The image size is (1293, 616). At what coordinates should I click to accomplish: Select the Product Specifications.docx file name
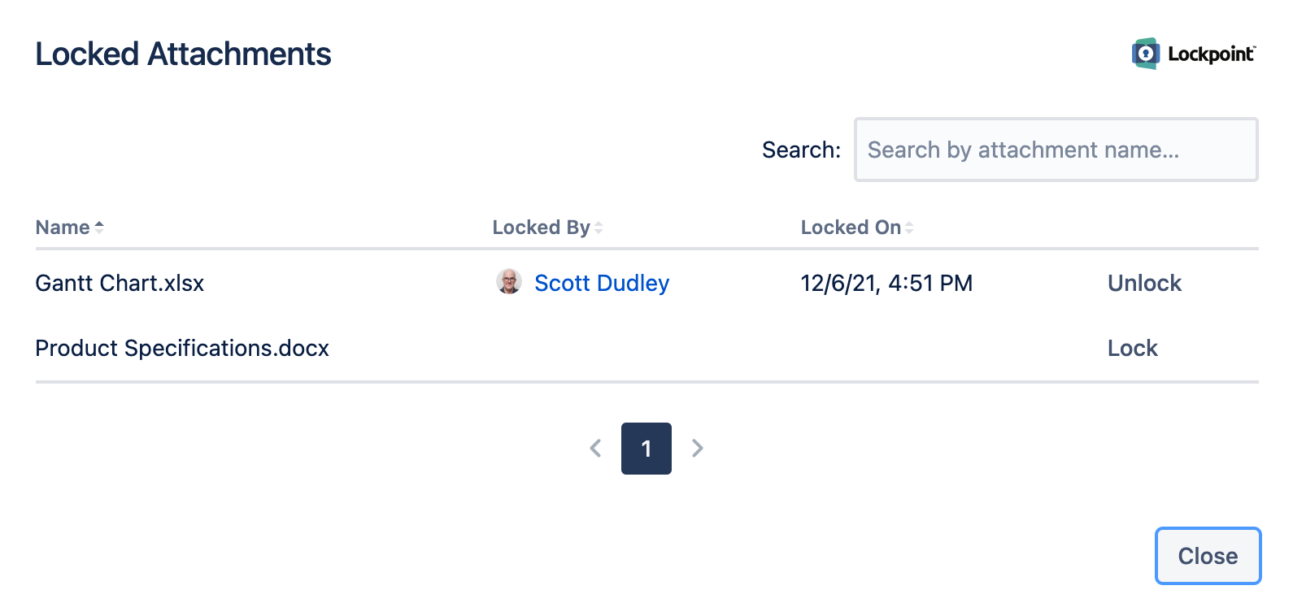tap(182, 348)
